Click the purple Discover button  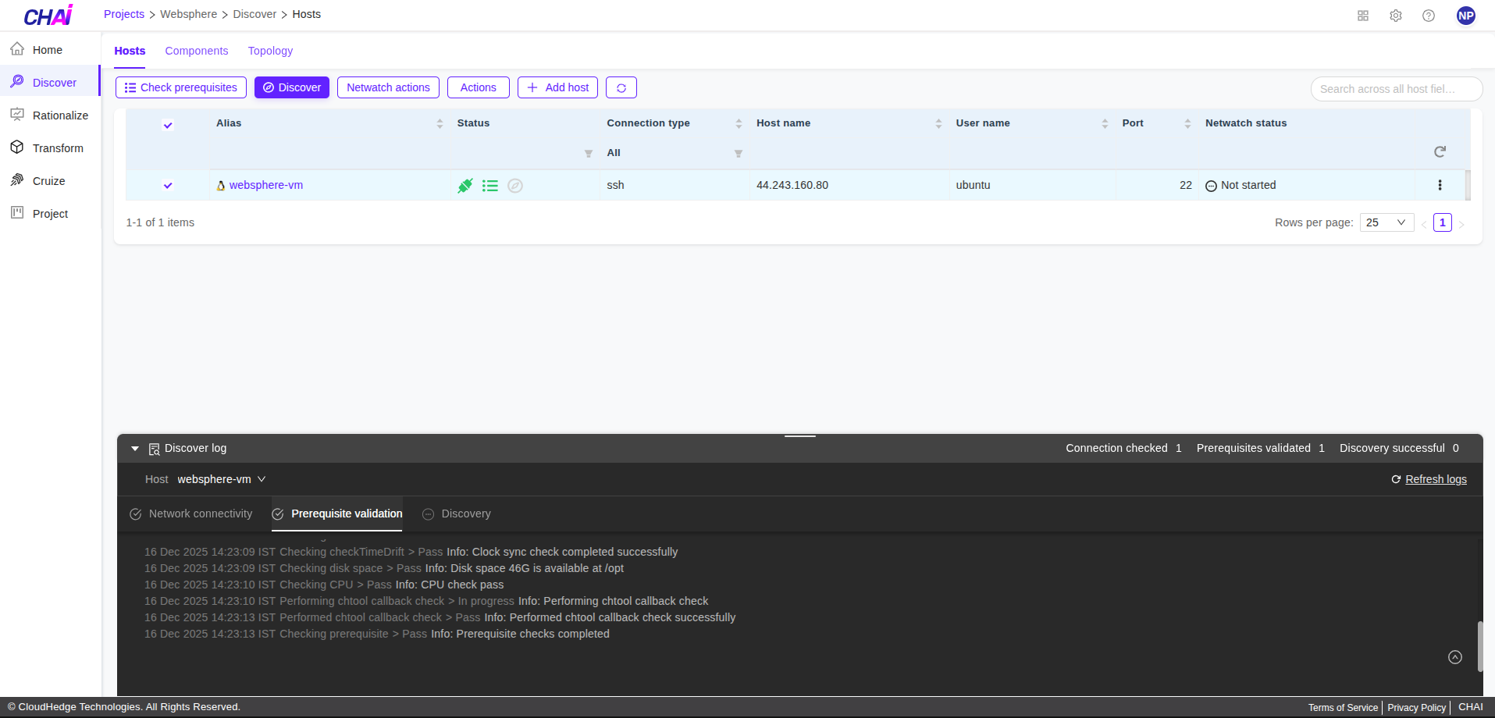(x=292, y=87)
